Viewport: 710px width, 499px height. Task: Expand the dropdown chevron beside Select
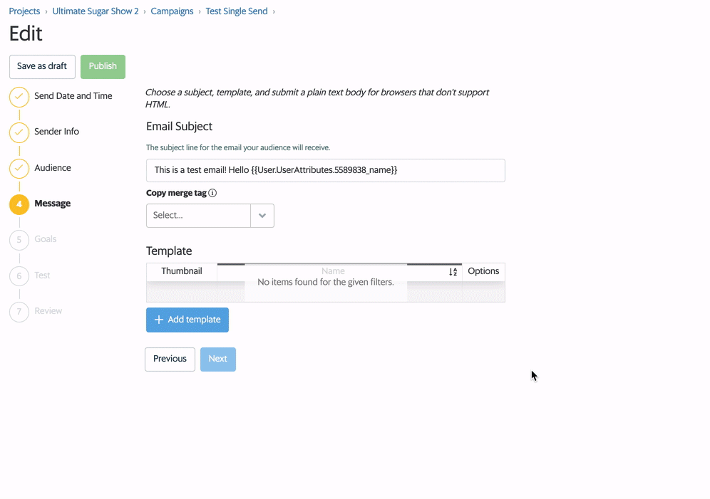coord(262,215)
